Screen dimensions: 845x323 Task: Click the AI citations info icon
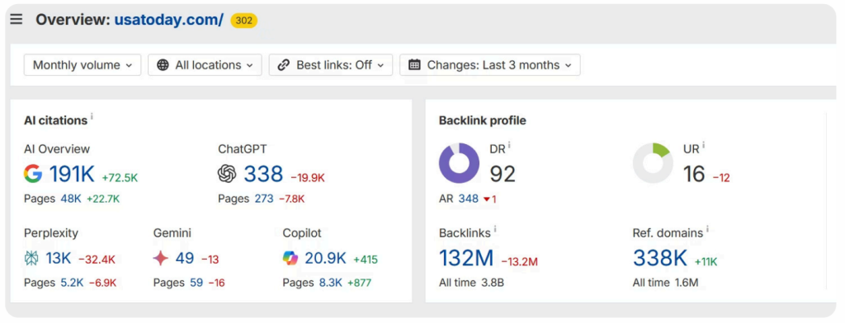92,115
